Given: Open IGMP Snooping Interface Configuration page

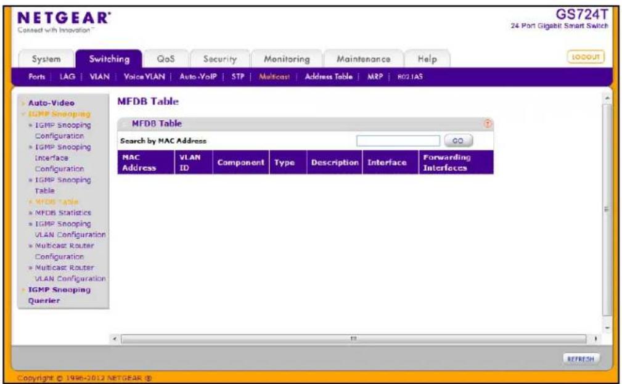Looking at the screenshot, I should tap(63, 158).
